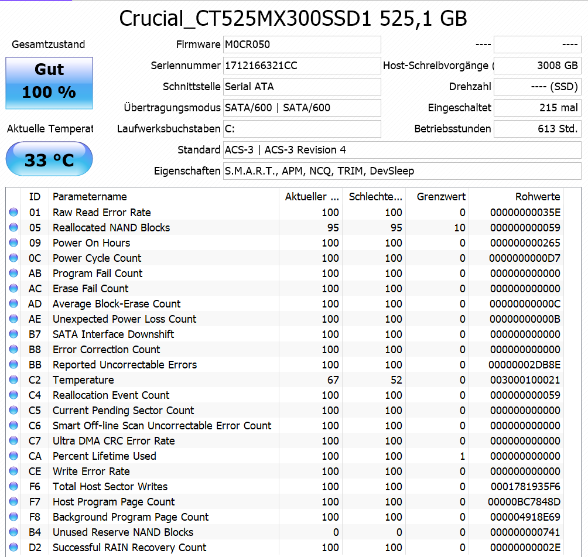This screenshot has width=588, height=557.
Task: Select raw value 0000000000D7 of Power Cycle Count
Action: click(x=525, y=258)
